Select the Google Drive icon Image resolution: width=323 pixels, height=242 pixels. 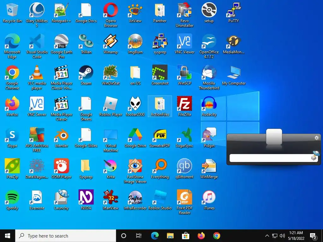click(135, 138)
